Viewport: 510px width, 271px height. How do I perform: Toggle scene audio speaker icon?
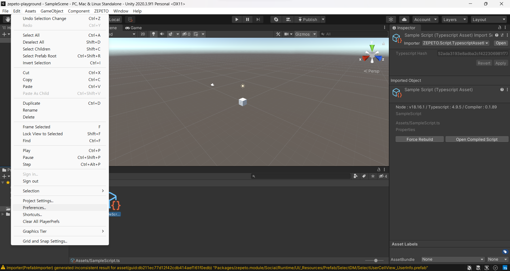pyautogui.click(x=162, y=34)
